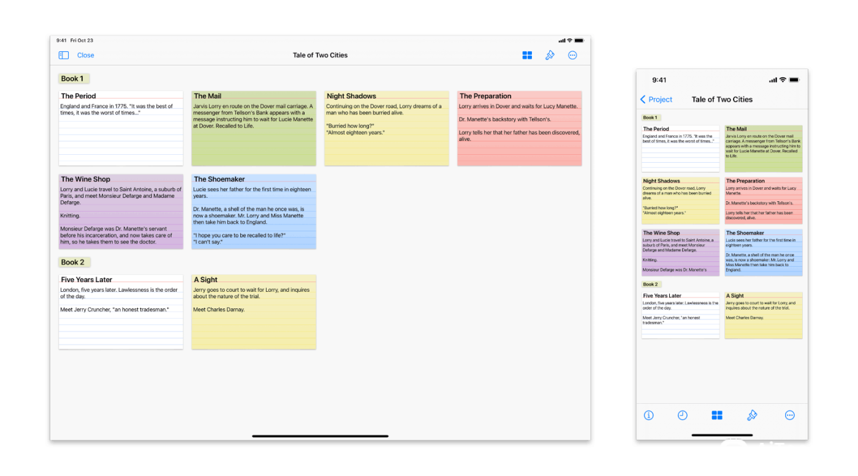Image resolution: width=858 pixels, height=476 pixels.
Task: Tap the info icon in iPhone toolbar
Action: [x=648, y=415]
